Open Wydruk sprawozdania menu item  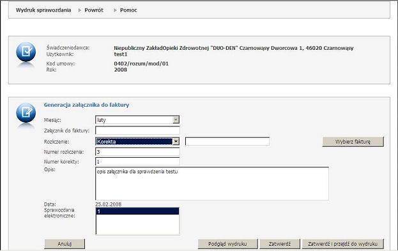[43, 10]
